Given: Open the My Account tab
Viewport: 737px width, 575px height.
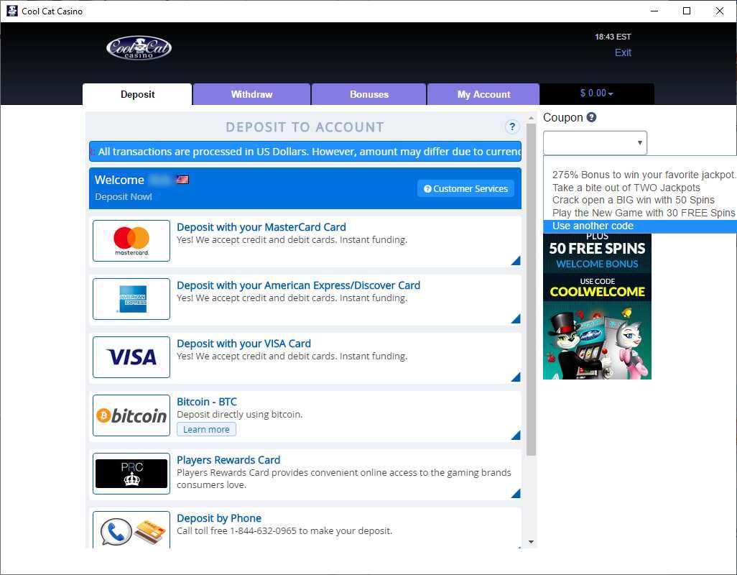Looking at the screenshot, I should 483,94.
